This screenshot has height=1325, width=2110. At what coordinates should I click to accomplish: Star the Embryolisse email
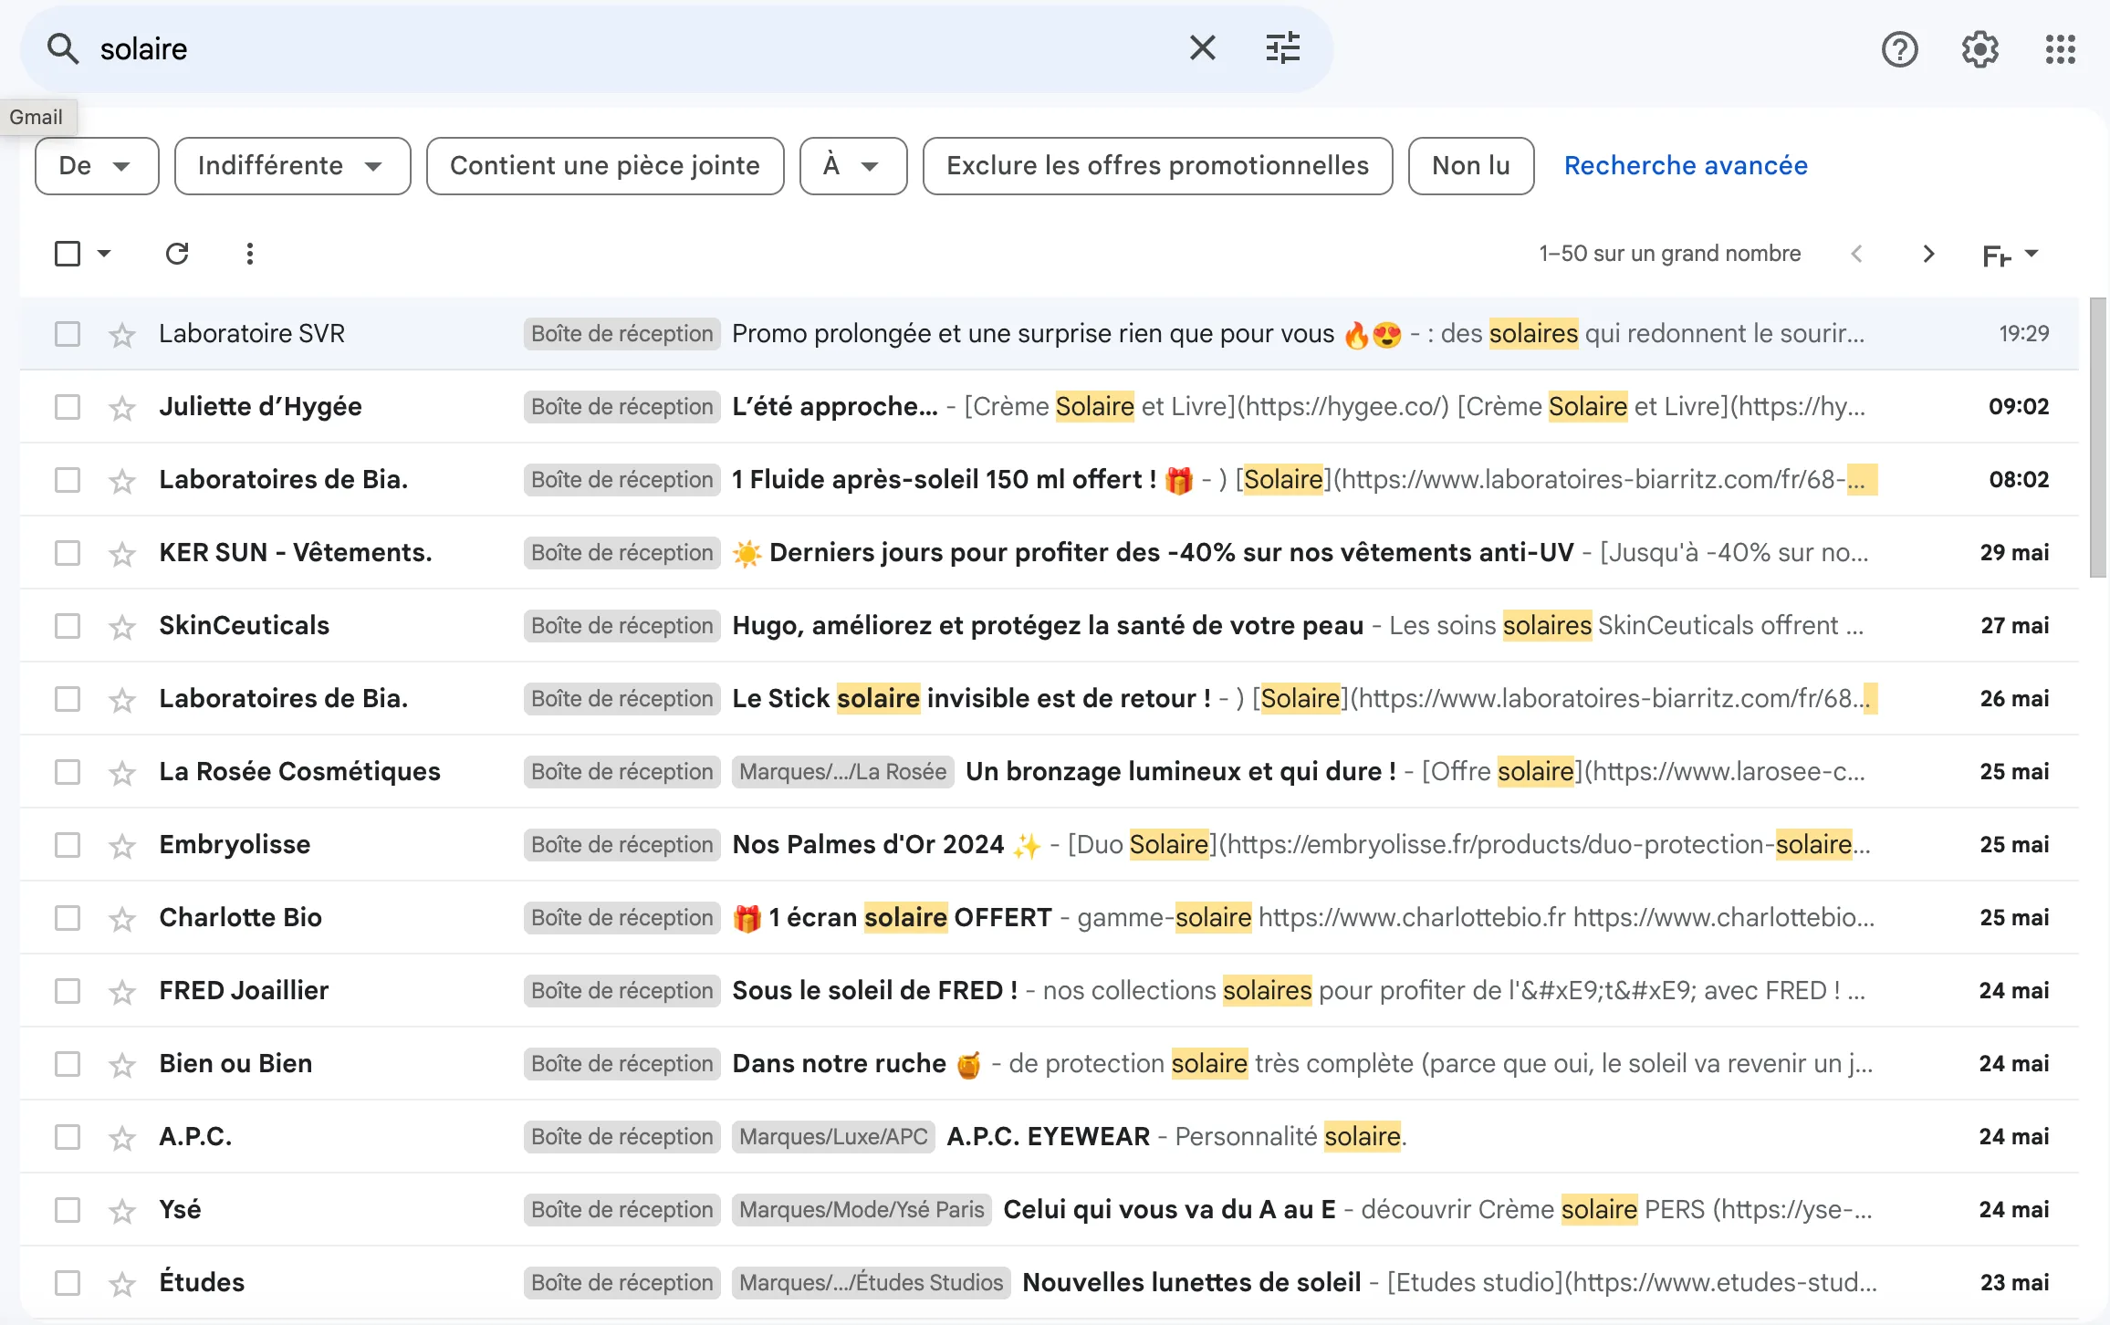121,846
